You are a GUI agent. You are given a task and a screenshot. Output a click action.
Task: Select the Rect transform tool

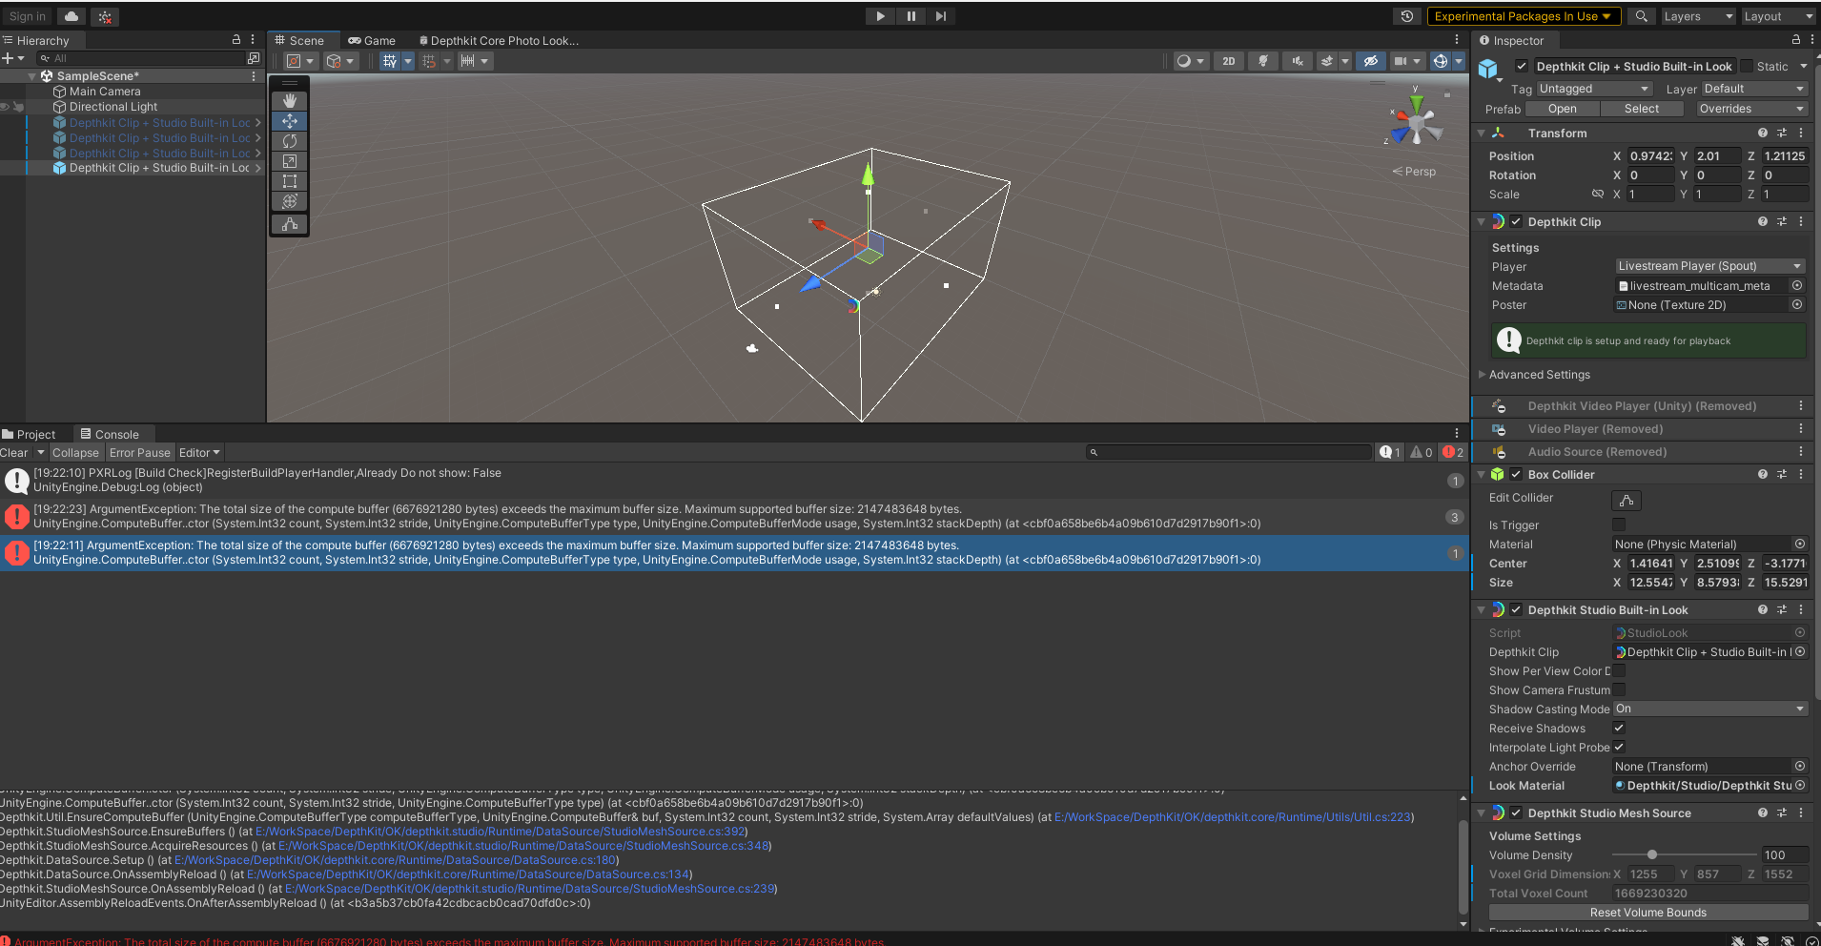click(290, 181)
